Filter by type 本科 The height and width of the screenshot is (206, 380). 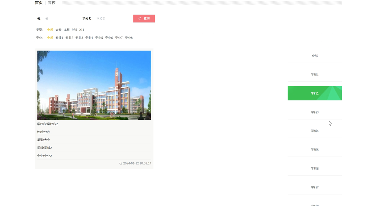pos(67,30)
